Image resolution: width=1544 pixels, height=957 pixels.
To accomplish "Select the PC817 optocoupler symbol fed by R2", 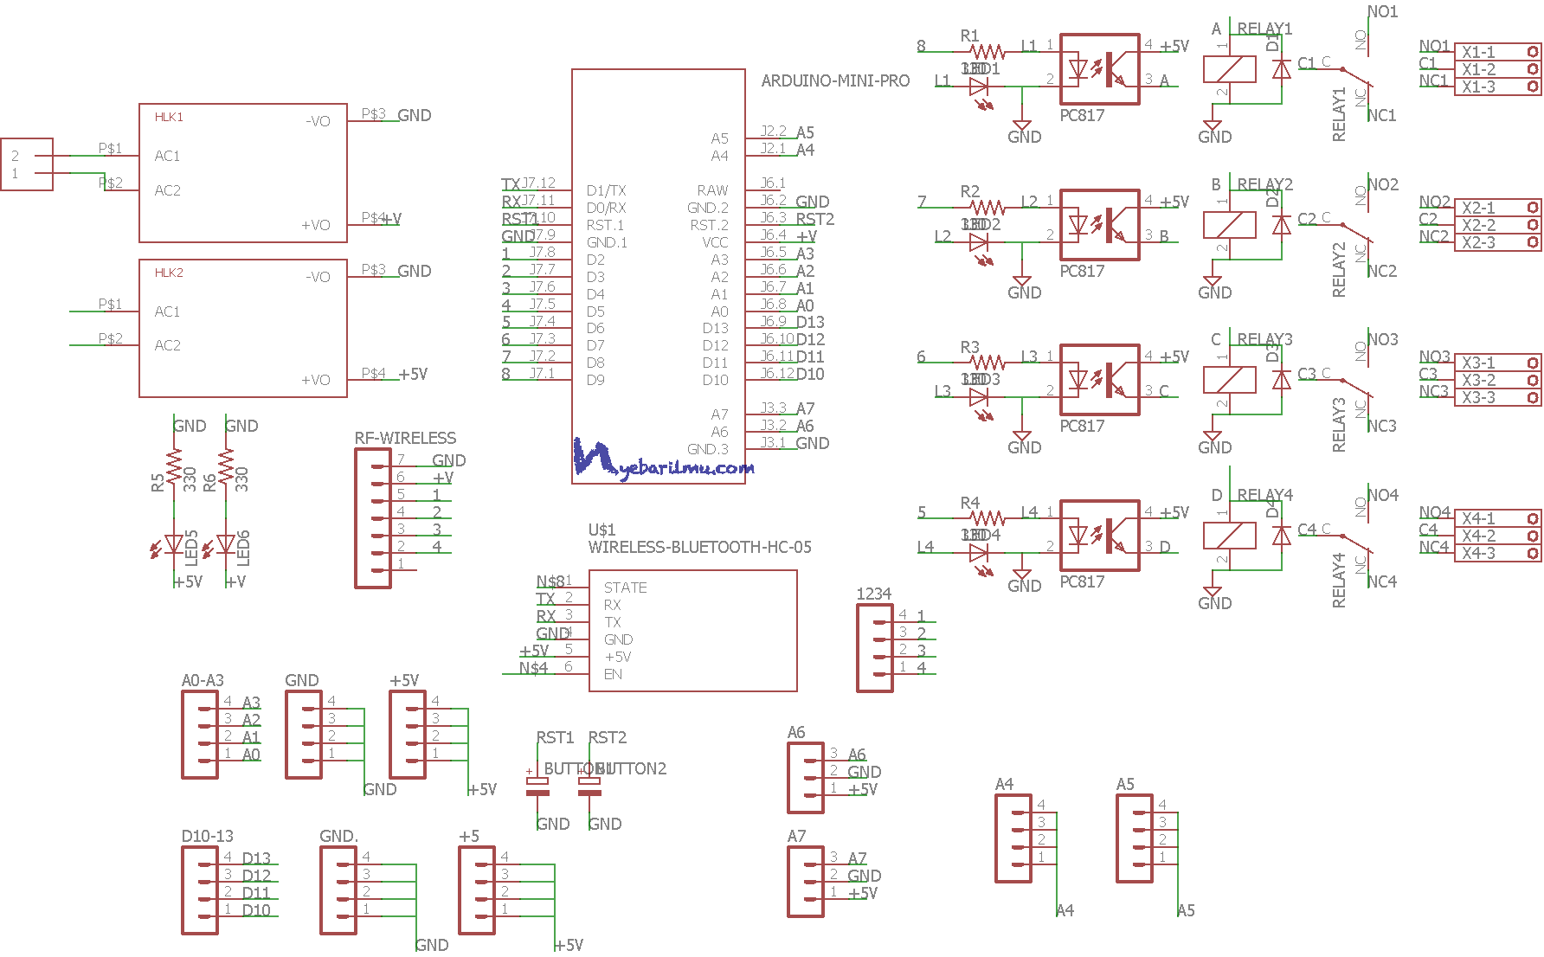I will tap(1099, 225).
